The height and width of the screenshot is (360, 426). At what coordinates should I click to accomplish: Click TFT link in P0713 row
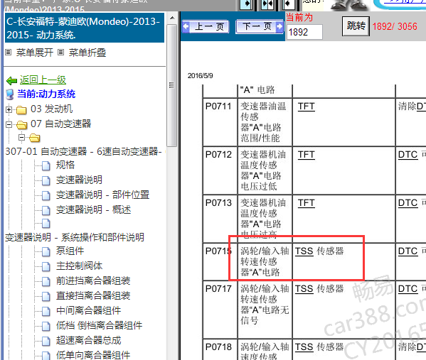(x=307, y=202)
